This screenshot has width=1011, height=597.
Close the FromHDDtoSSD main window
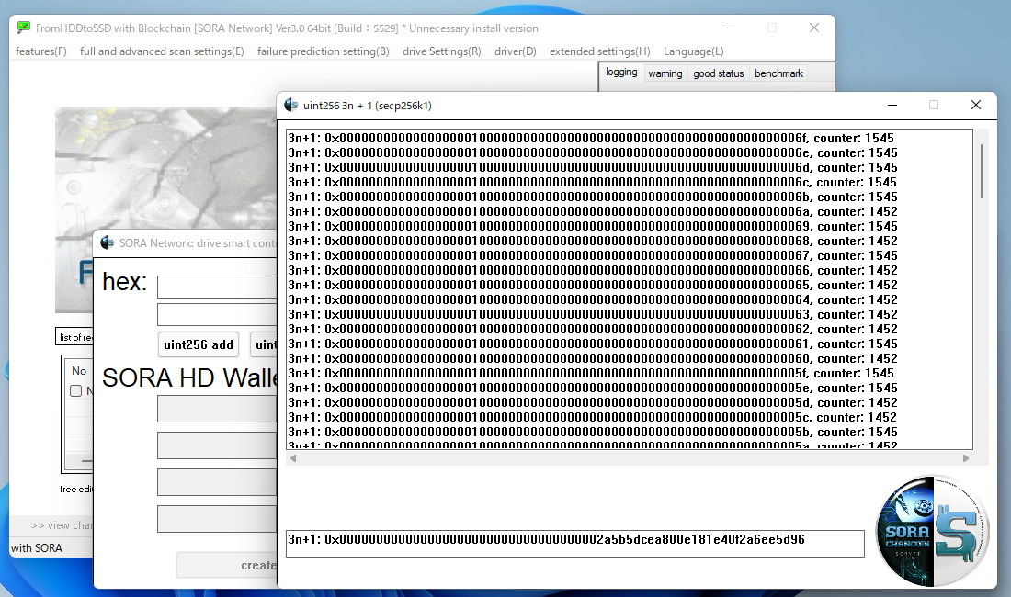pos(814,28)
